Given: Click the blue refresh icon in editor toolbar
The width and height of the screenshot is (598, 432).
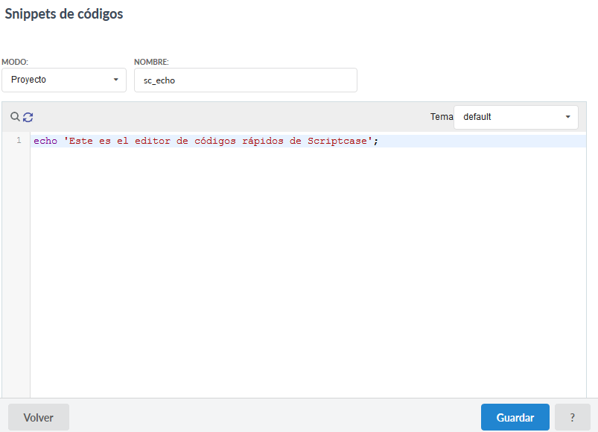Looking at the screenshot, I should [28, 117].
